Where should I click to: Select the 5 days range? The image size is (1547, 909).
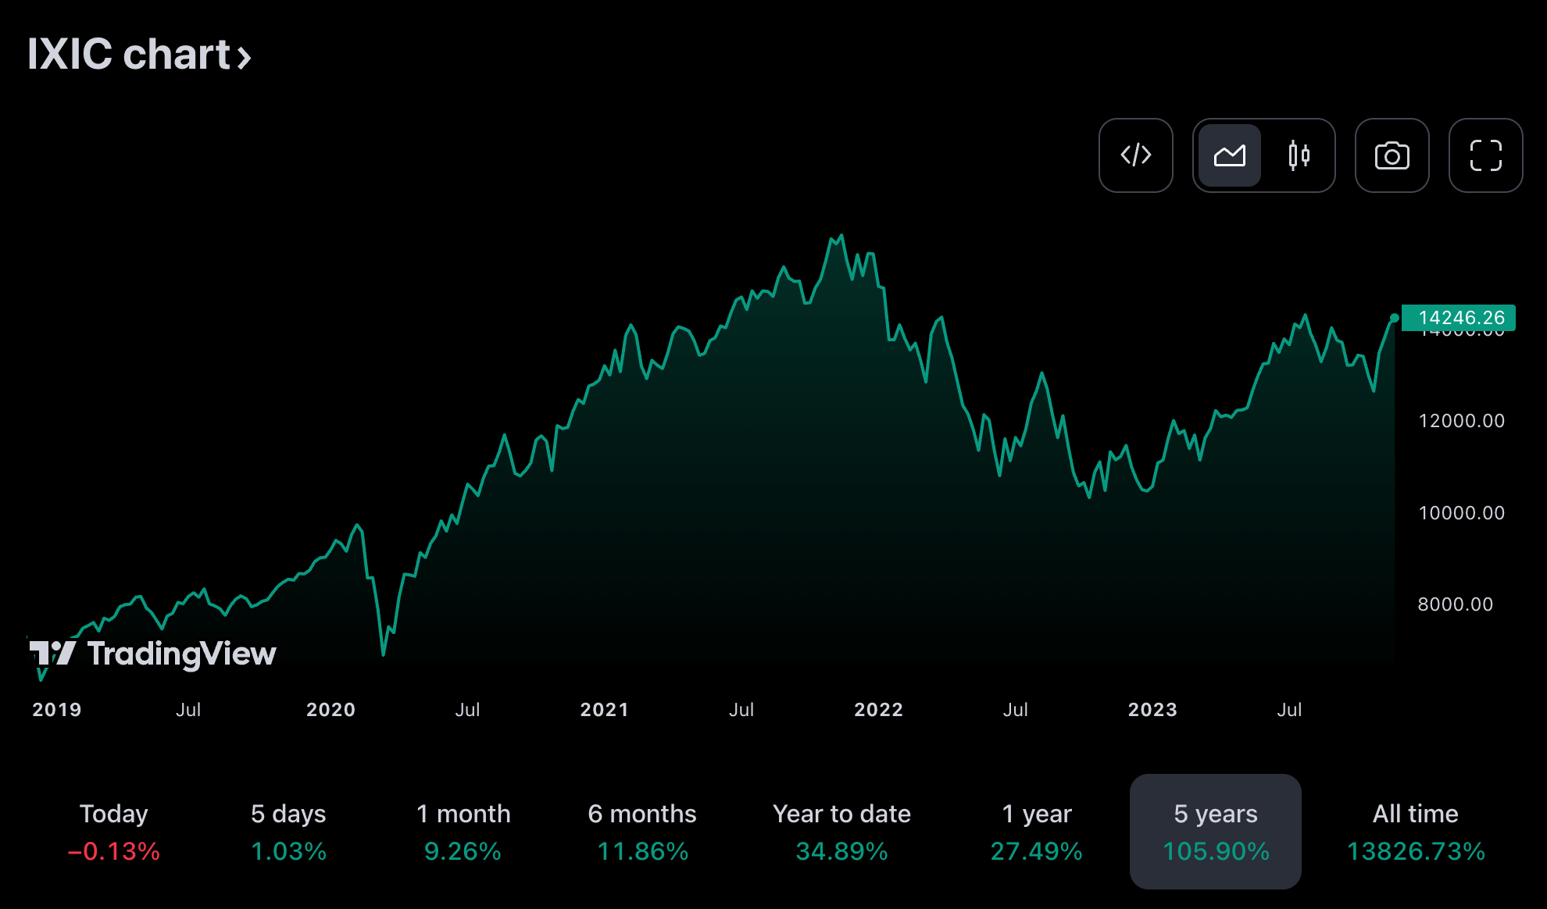[288, 832]
